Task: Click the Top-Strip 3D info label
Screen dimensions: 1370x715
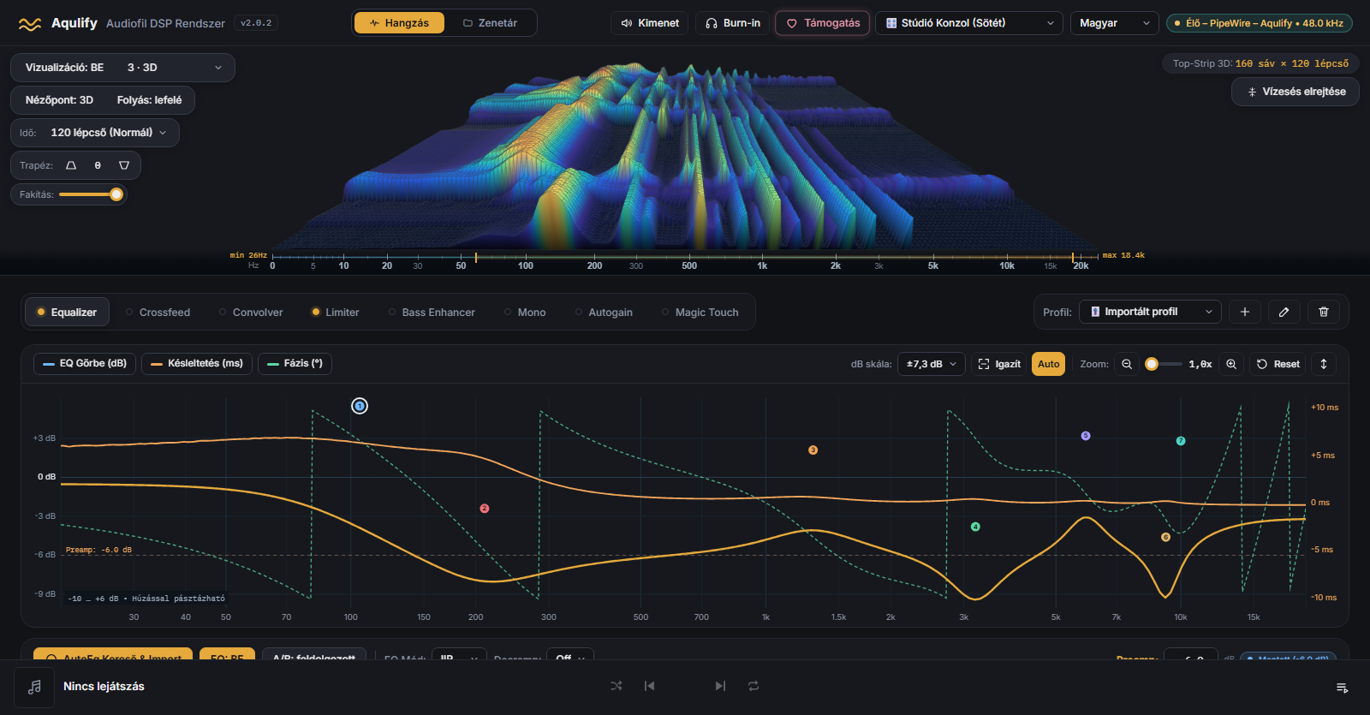Action: click(x=1260, y=63)
